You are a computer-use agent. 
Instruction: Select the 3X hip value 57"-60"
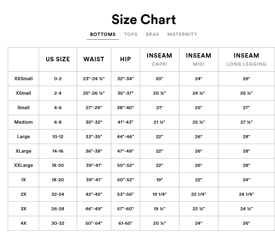pyautogui.click(x=125, y=209)
